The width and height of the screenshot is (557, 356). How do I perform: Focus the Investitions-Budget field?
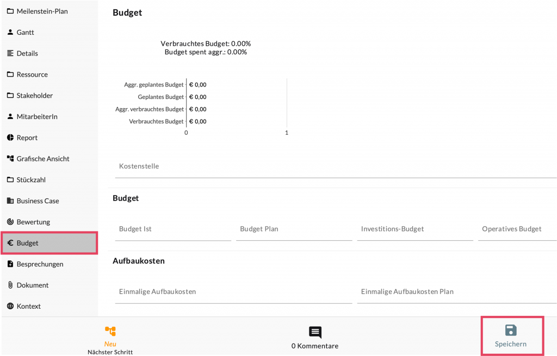pos(414,229)
